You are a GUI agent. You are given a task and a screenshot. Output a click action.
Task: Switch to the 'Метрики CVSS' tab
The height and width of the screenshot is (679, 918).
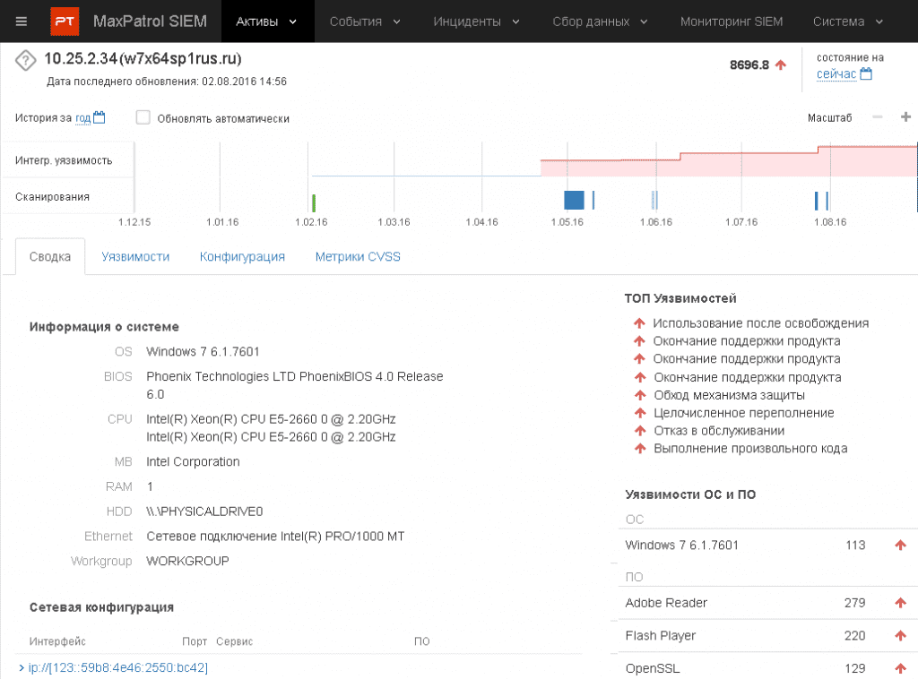358,257
